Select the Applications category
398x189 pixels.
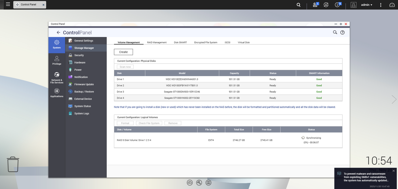pyautogui.click(x=57, y=93)
